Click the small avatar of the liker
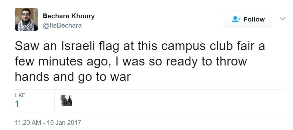Image resolution: width=293 pixels, height=130 pixels. [x=66, y=100]
